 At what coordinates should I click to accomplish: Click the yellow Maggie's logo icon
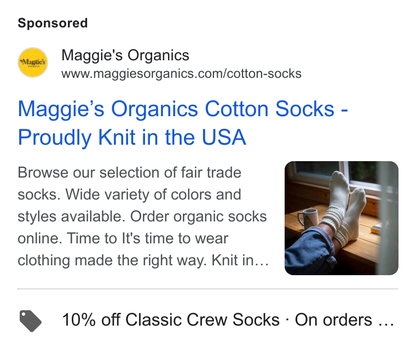(33, 62)
